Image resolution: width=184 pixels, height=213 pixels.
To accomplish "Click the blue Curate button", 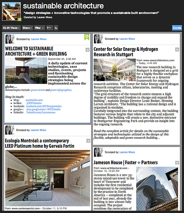I will click(177, 28).
